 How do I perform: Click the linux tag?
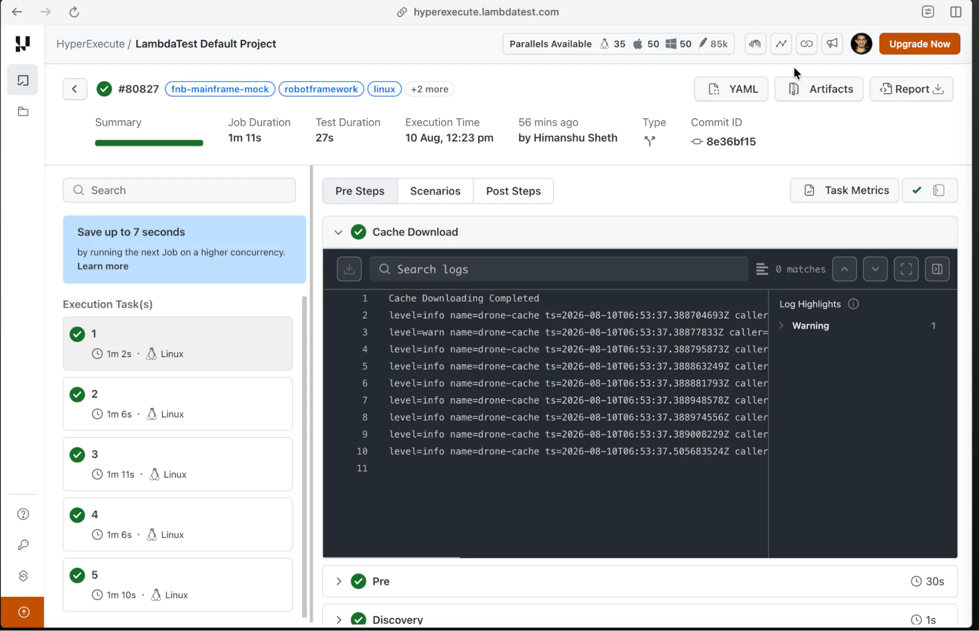click(384, 89)
